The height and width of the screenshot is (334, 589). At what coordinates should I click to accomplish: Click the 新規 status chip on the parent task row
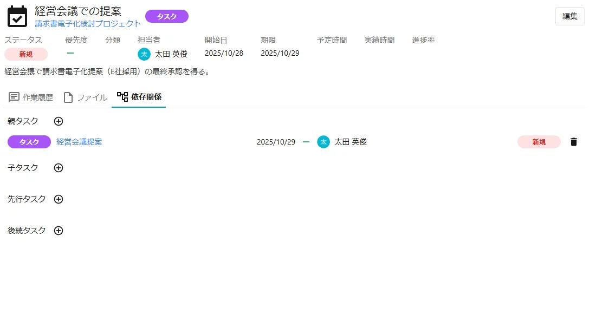coord(539,141)
